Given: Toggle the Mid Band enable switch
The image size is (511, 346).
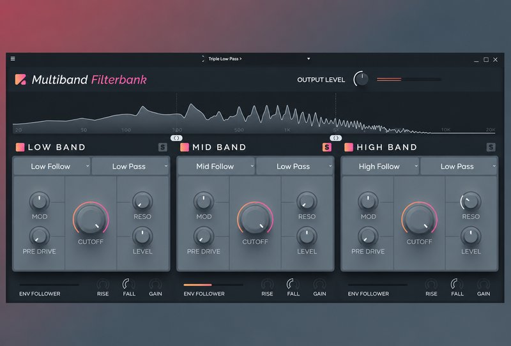Looking at the screenshot, I should (x=185, y=147).
